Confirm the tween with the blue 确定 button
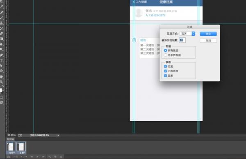The width and height of the screenshot is (246, 159). coord(208,34)
